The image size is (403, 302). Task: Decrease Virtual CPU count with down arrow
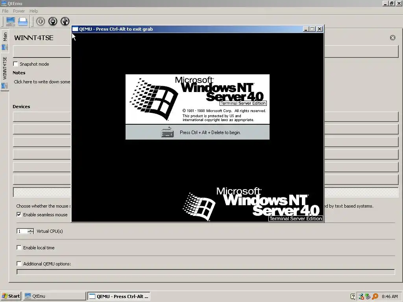pyautogui.click(x=31, y=233)
